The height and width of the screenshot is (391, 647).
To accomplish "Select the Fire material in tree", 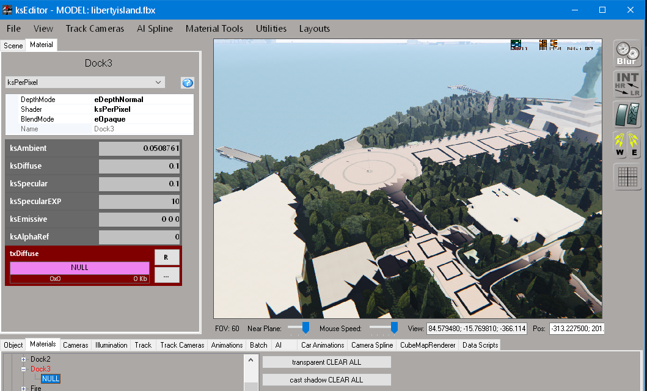I will [36, 388].
